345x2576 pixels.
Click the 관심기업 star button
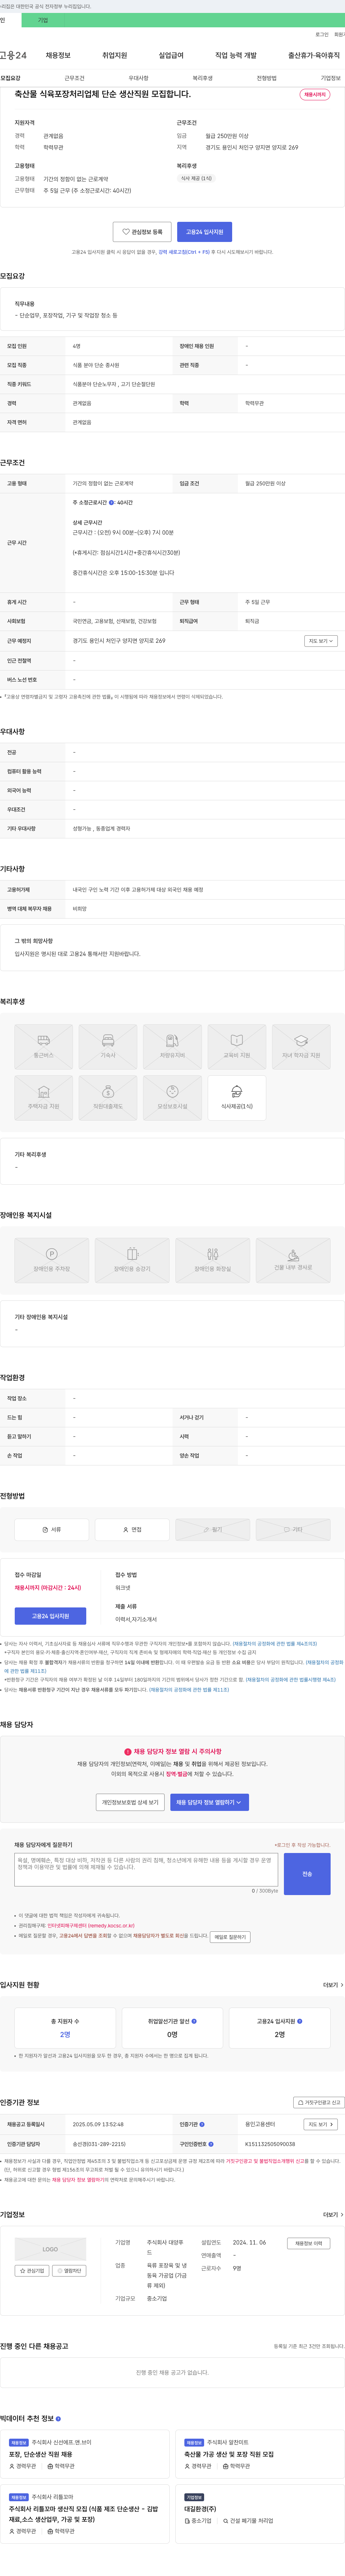pos(32,2271)
